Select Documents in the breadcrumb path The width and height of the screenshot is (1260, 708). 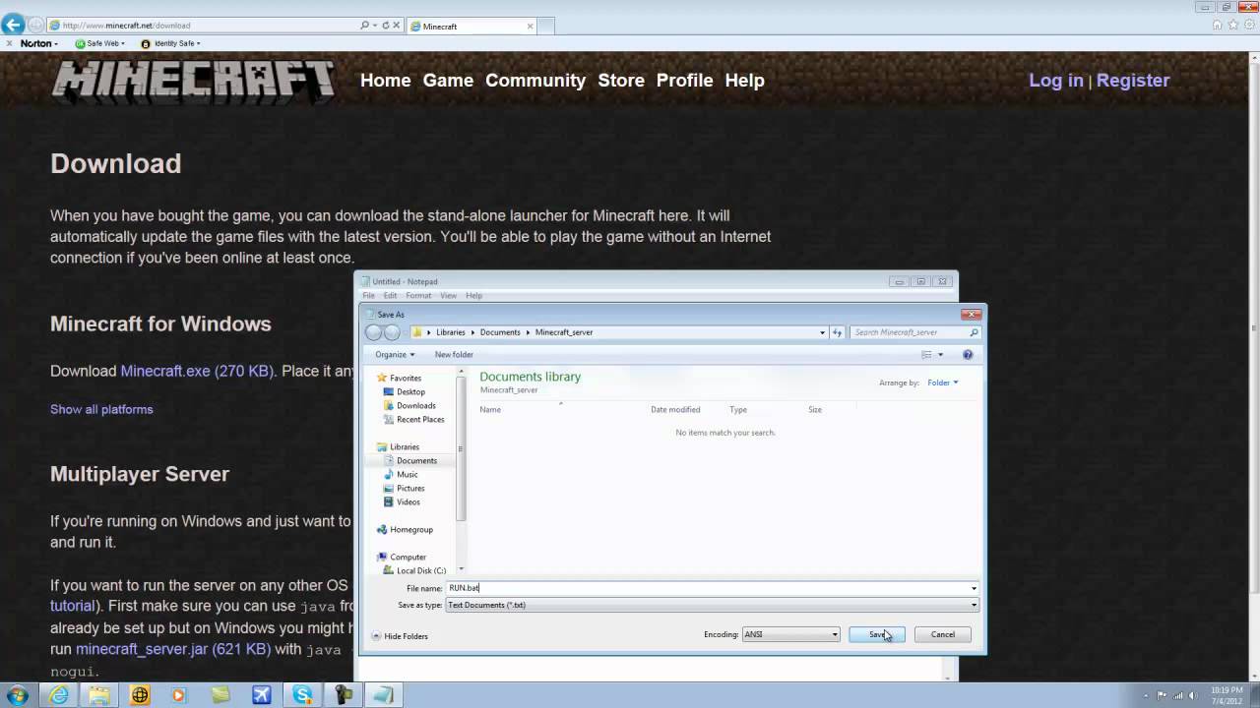click(500, 332)
